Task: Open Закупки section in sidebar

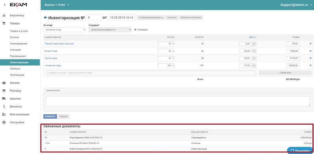Action: (15, 99)
